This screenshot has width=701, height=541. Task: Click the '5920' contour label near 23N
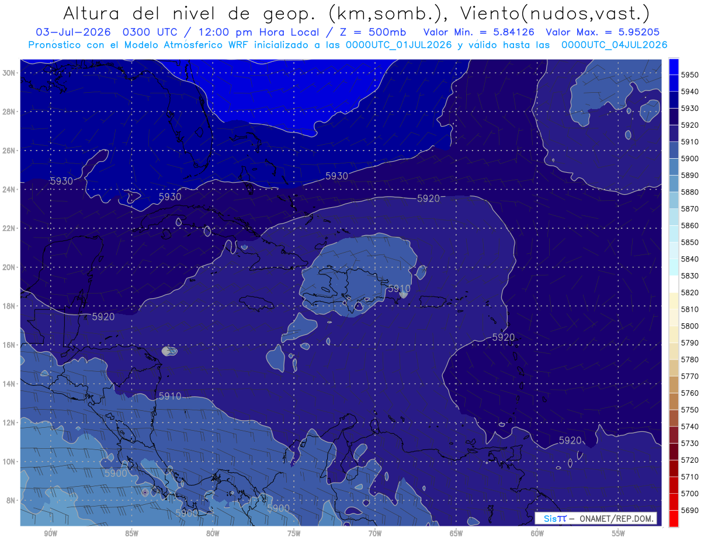point(428,199)
